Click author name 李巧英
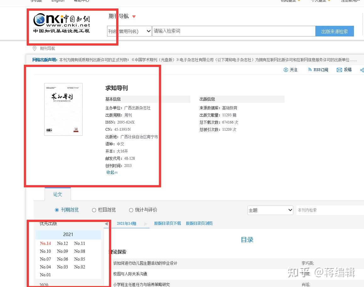 (308, 263)
